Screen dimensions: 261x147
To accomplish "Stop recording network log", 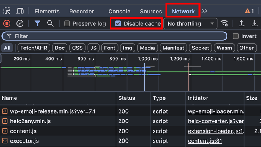I will click(x=7, y=23).
